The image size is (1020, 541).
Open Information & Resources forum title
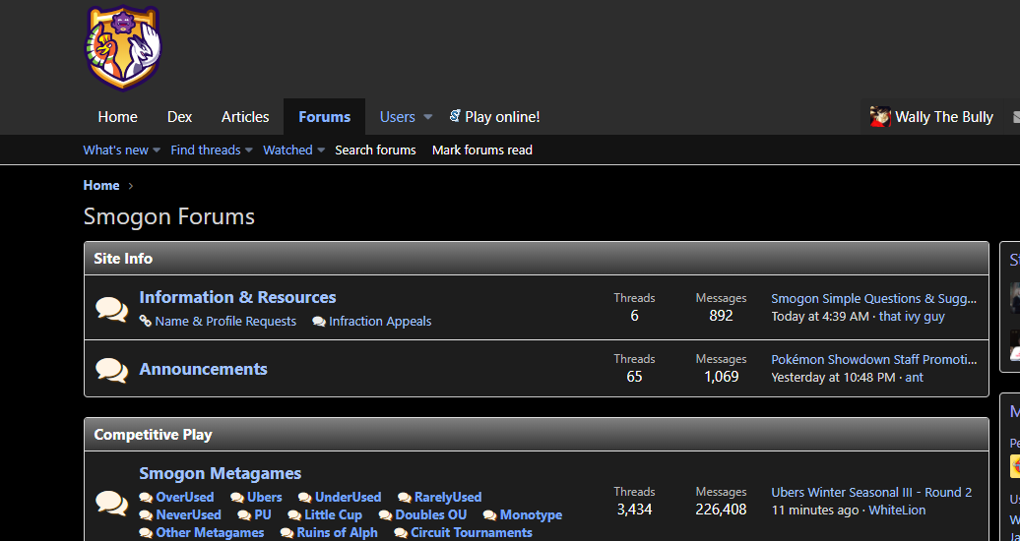(237, 297)
